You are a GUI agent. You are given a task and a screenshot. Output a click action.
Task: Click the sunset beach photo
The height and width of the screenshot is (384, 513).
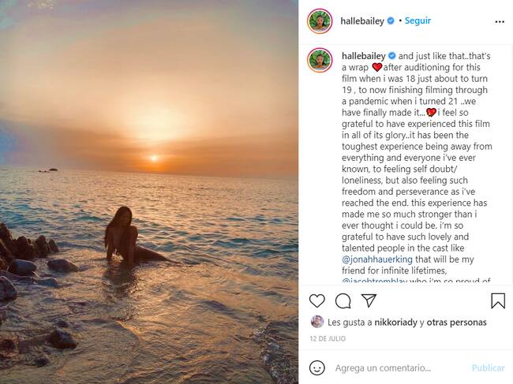tap(149, 192)
